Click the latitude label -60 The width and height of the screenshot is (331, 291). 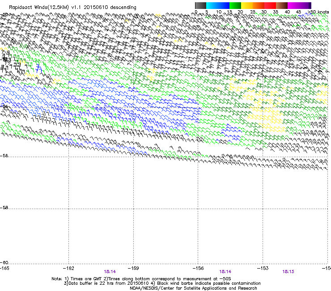pos(4,263)
